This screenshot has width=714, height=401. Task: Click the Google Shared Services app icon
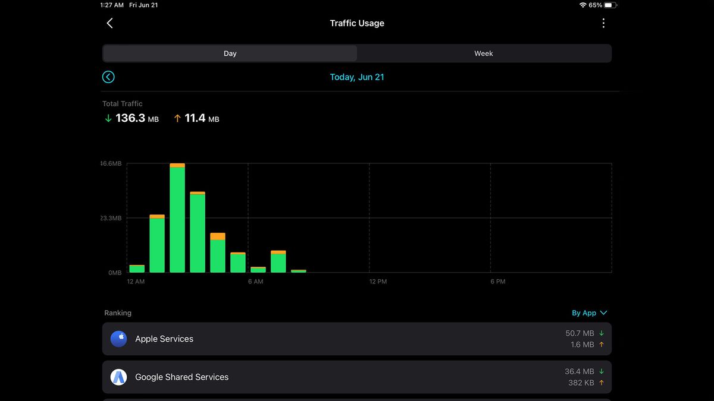coord(118,377)
